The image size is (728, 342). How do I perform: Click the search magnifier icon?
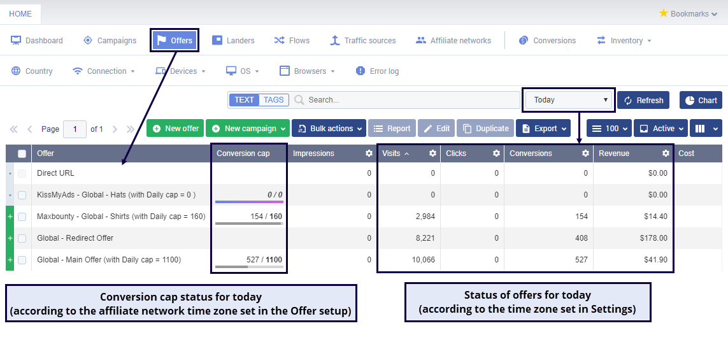tap(299, 100)
